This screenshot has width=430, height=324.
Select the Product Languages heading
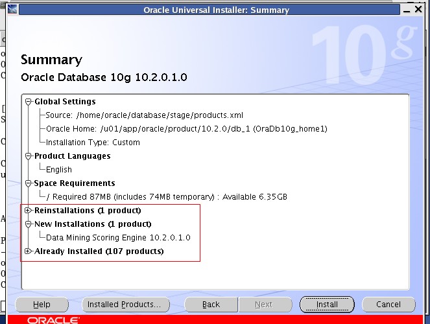click(73, 156)
